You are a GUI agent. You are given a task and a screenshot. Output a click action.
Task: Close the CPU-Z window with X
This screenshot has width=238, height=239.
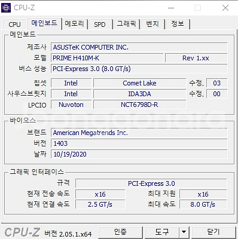[x=225, y=8]
